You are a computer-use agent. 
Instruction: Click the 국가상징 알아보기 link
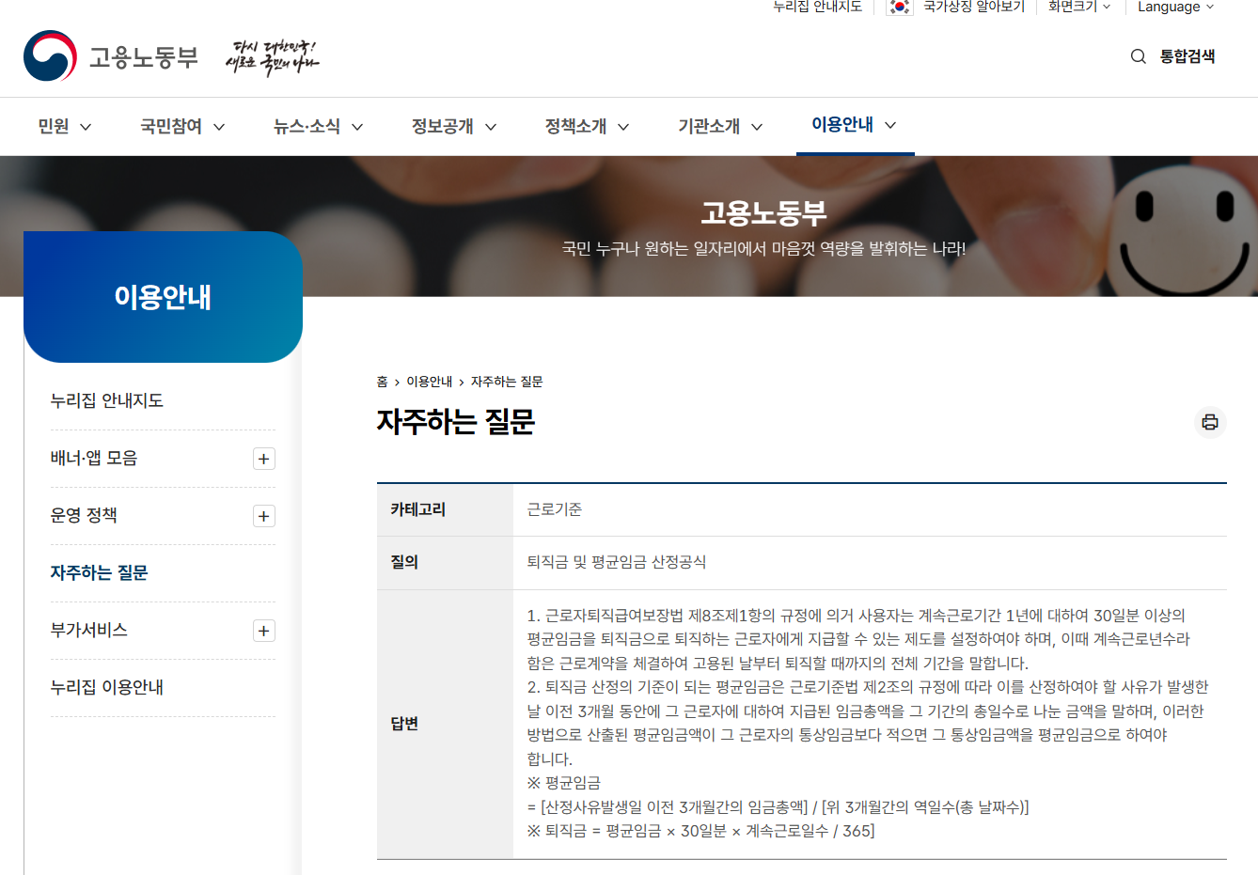point(973,8)
